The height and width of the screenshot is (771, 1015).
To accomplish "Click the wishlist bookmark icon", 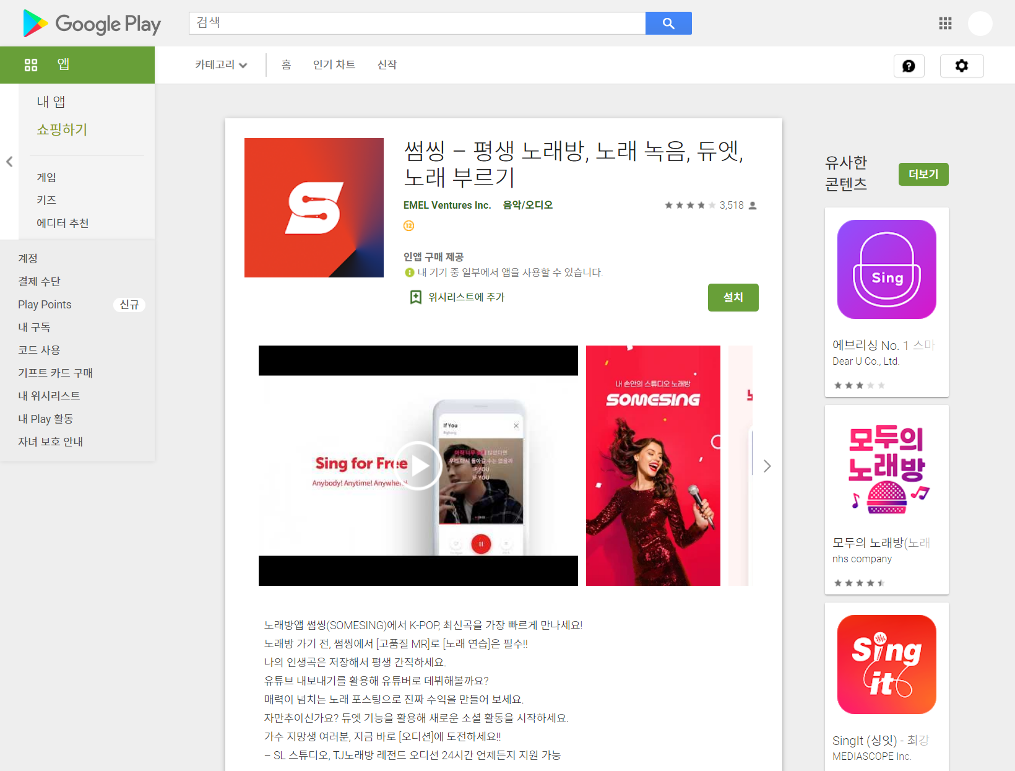I will pyautogui.click(x=416, y=297).
